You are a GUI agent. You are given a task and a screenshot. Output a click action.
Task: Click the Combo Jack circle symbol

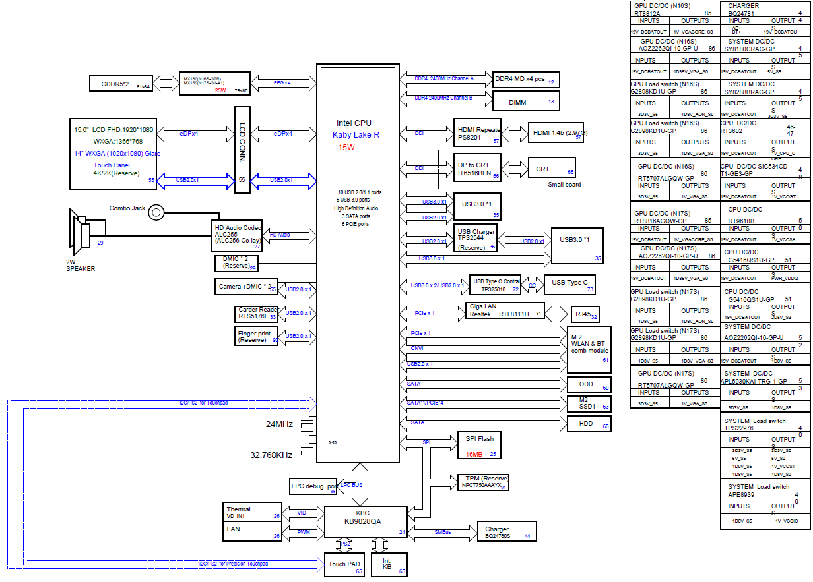pyautogui.click(x=156, y=212)
